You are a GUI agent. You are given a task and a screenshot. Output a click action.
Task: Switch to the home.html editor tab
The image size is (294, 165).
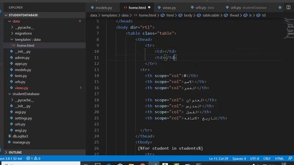pos(137,8)
